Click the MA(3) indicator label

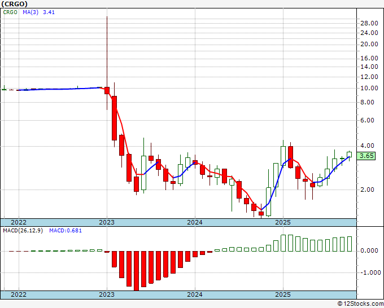pos(30,12)
